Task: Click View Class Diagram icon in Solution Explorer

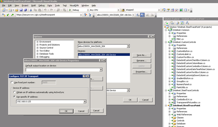Action: pos(187,23)
